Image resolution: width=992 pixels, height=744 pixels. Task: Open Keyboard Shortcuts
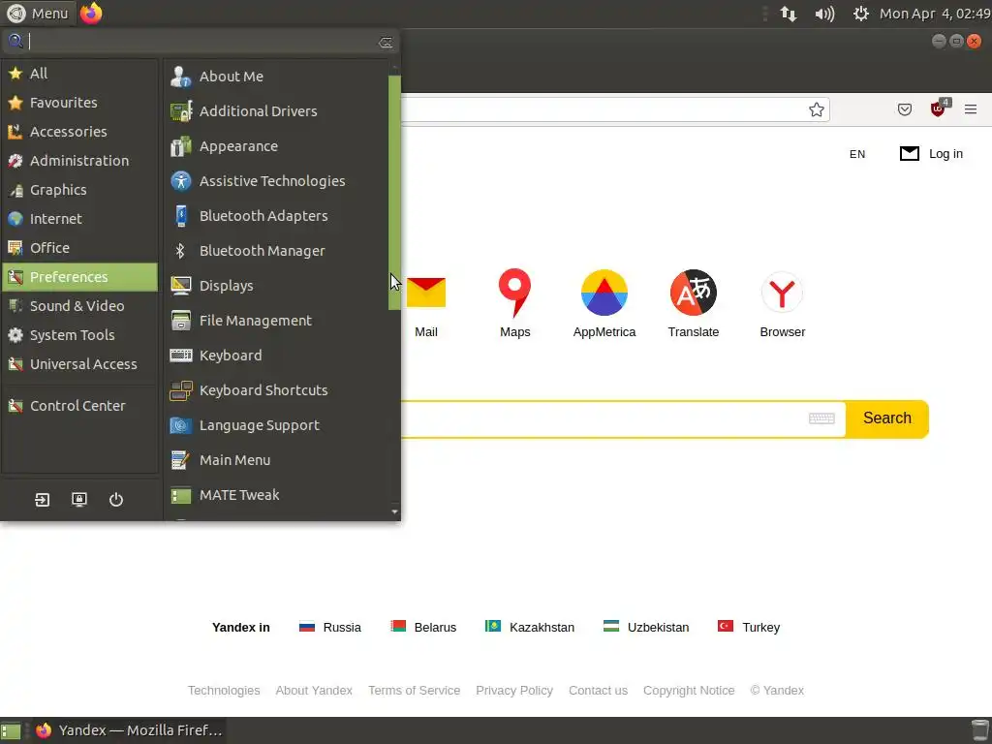(276, 390)
